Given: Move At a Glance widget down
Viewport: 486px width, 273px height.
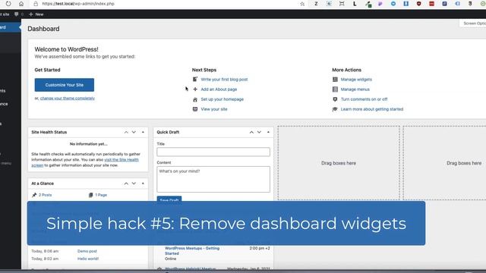Looking at the screenshot, I should point(134,184).
